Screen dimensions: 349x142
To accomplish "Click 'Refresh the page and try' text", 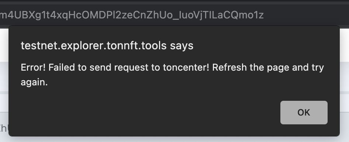I will pyautogui.click(x=268, y=67).
